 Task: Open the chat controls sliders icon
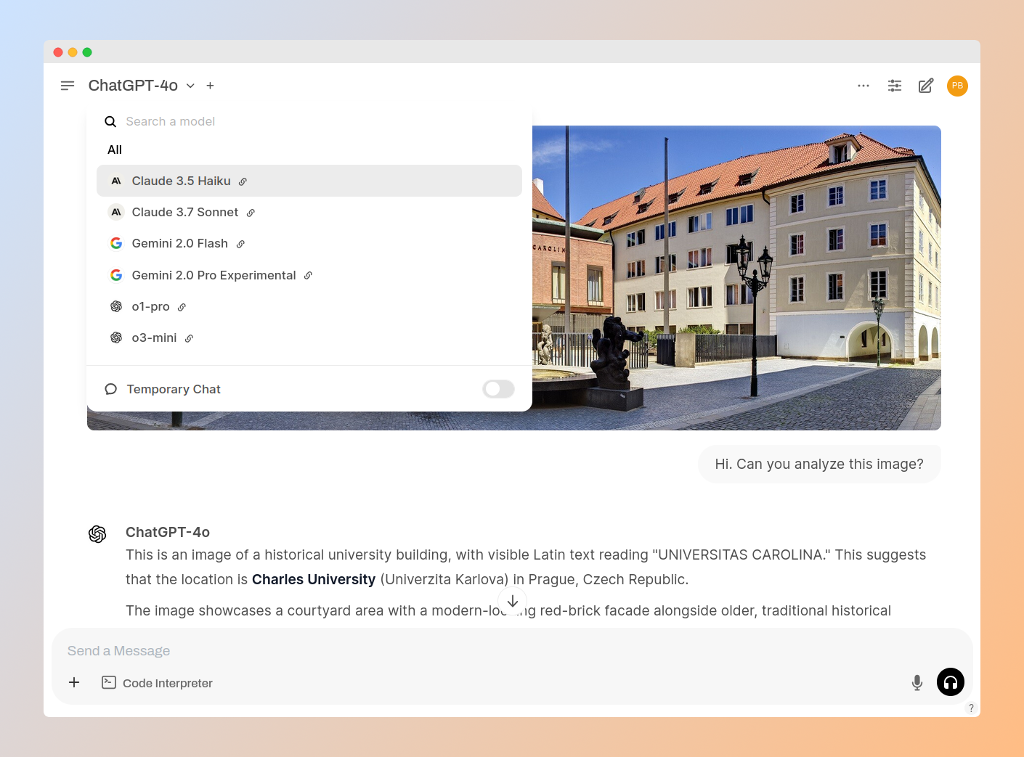pos(895,86)
